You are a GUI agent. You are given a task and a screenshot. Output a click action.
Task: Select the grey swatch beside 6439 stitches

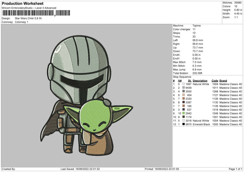point(184,88)
